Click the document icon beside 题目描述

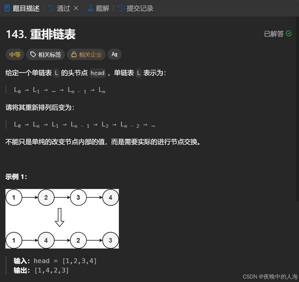[x=7, y=8]
